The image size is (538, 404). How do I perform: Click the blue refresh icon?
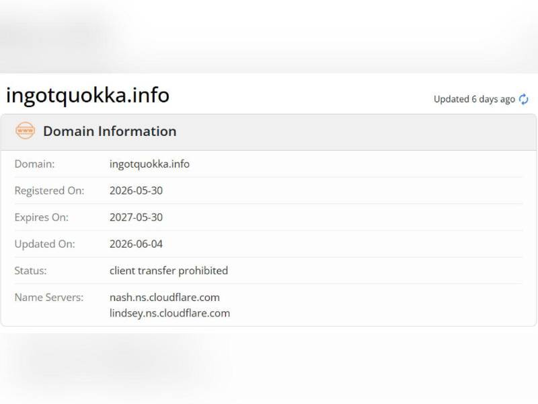tap(524, 99)
